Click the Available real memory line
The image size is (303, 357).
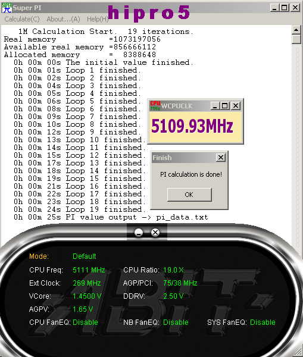pos(80,47)
